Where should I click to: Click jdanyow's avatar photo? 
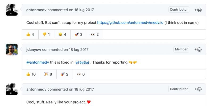12,50
